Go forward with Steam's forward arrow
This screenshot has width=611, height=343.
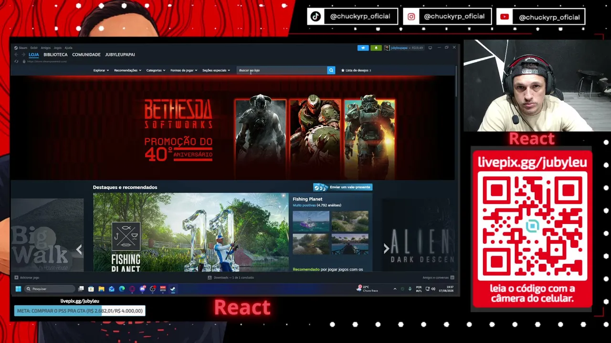tap(23, 55)
